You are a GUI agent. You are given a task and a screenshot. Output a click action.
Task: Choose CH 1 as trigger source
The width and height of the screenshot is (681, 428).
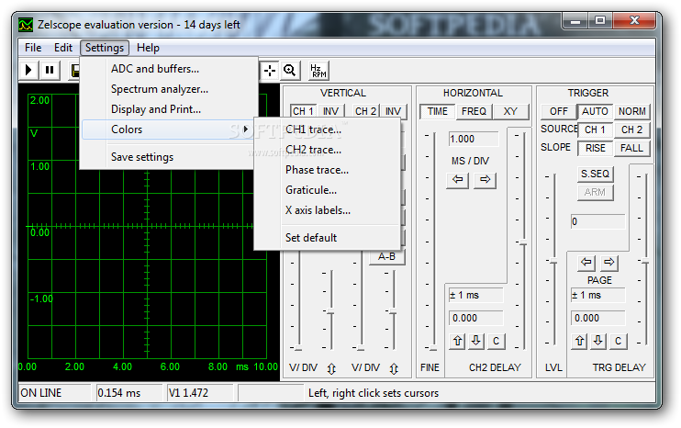[x=595, y=130]
